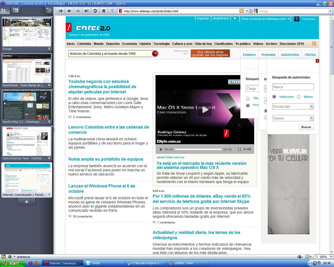Screen dimensions: 334x267
Task: Open the Tecnología menu item
Action: [x=161, y=44]
